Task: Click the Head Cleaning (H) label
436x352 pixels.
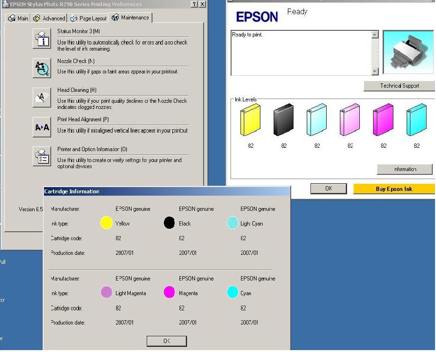Action: click(x=77, y=90)
